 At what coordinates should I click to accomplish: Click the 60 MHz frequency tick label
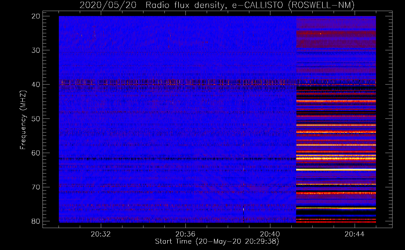(x=36, y=153)
